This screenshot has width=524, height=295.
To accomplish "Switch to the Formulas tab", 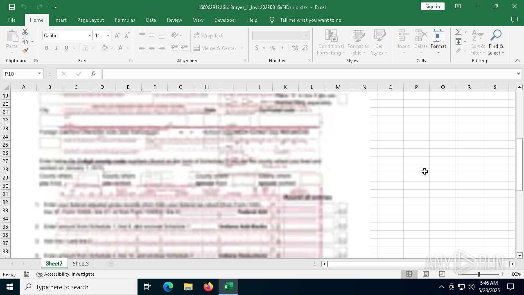I will [125, 20].
